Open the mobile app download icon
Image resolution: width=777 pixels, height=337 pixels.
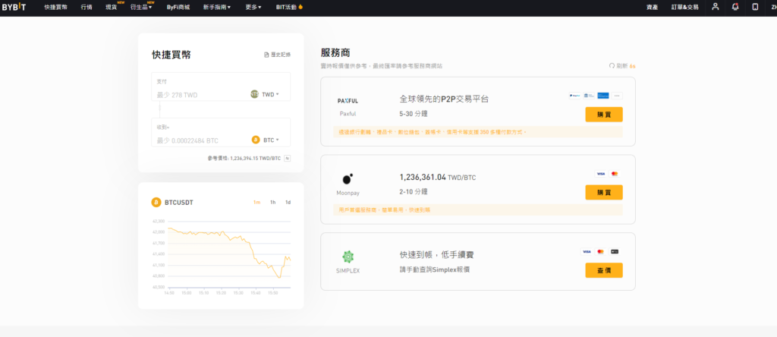(x=755, y=7)
